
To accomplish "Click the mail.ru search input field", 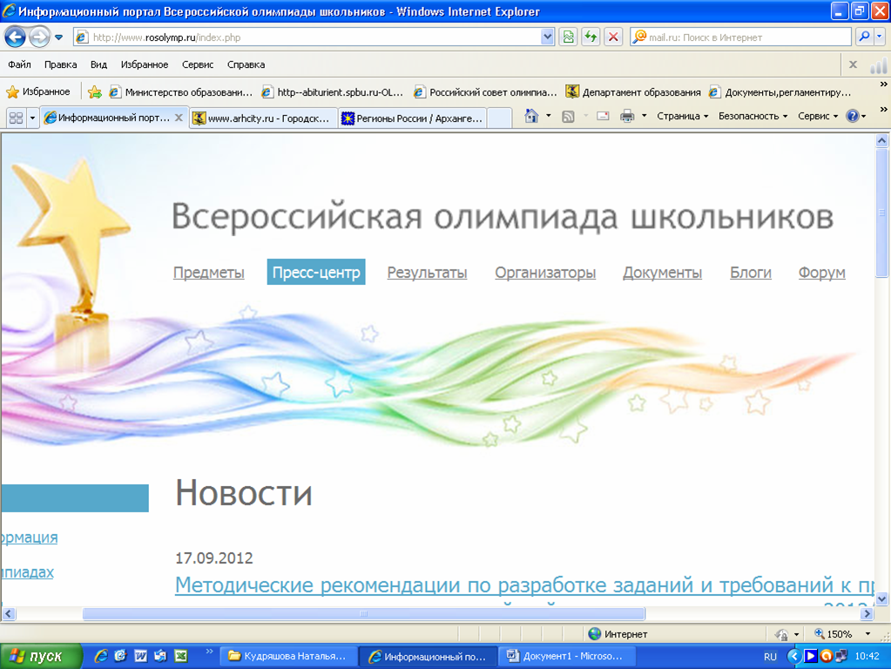I will 747,37.
